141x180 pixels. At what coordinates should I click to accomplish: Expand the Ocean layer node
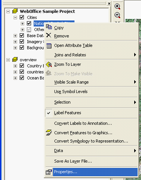click(15, 78)
